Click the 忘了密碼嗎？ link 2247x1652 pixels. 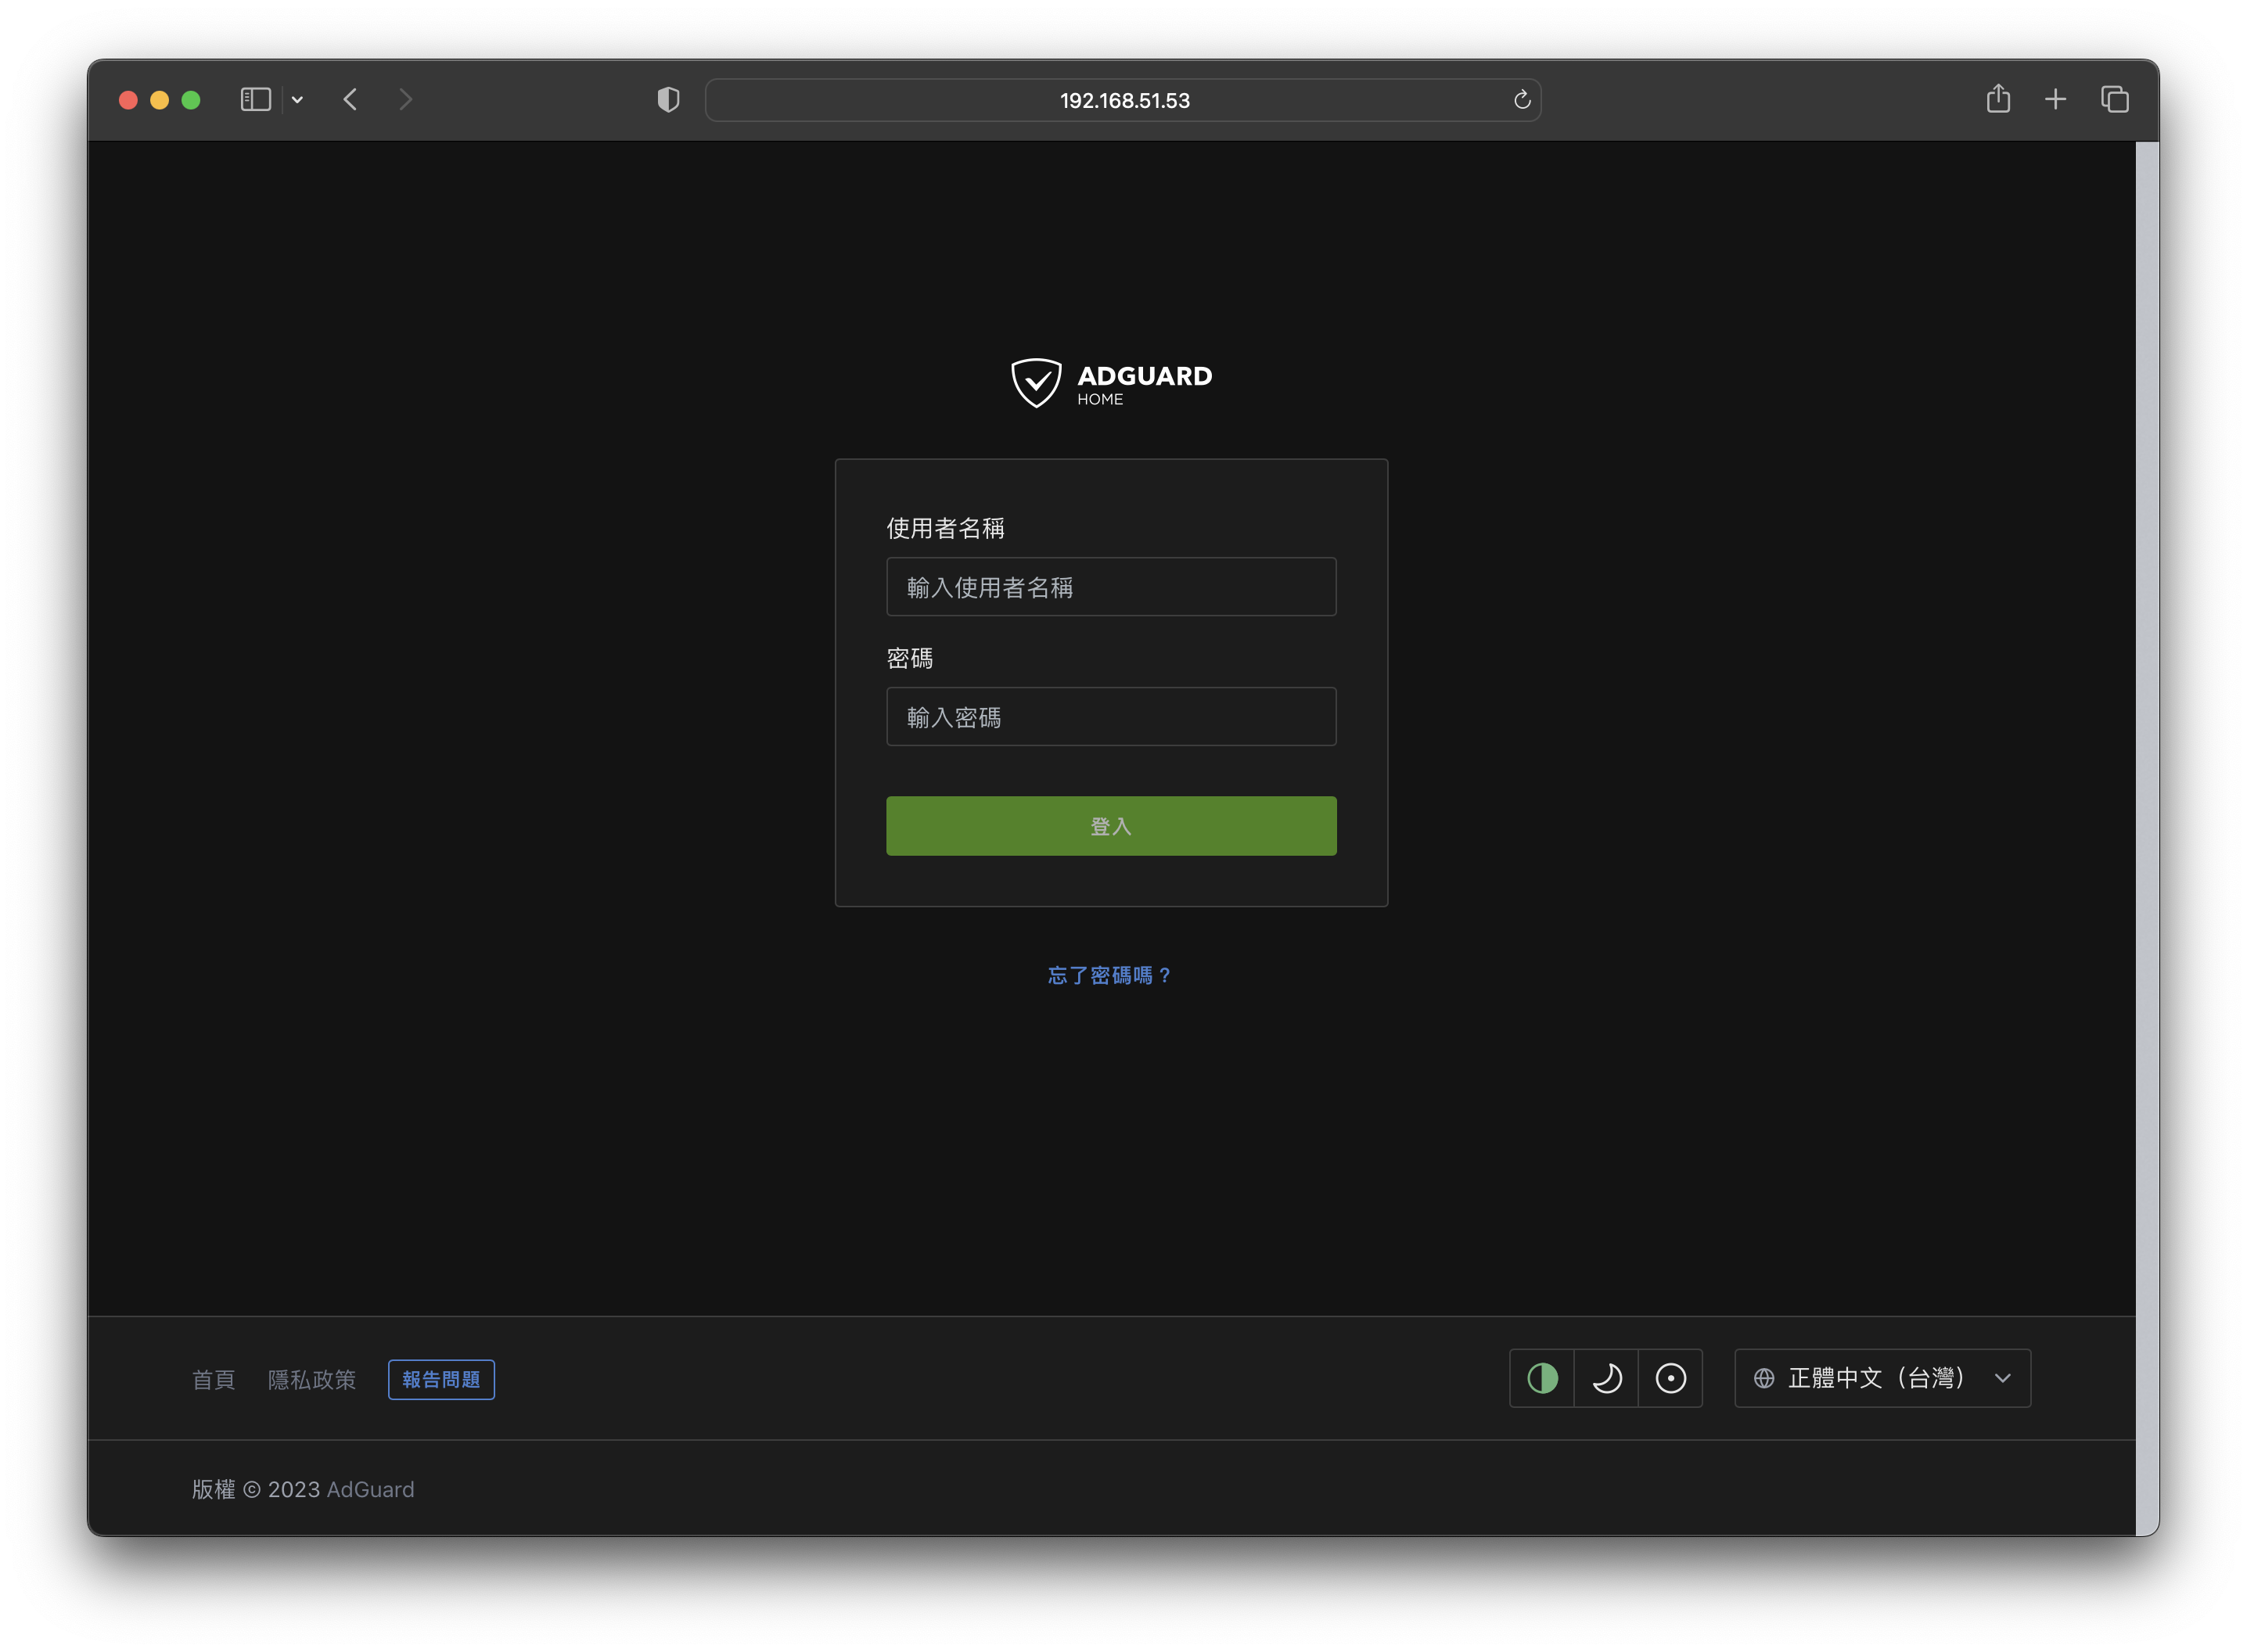1110,975
